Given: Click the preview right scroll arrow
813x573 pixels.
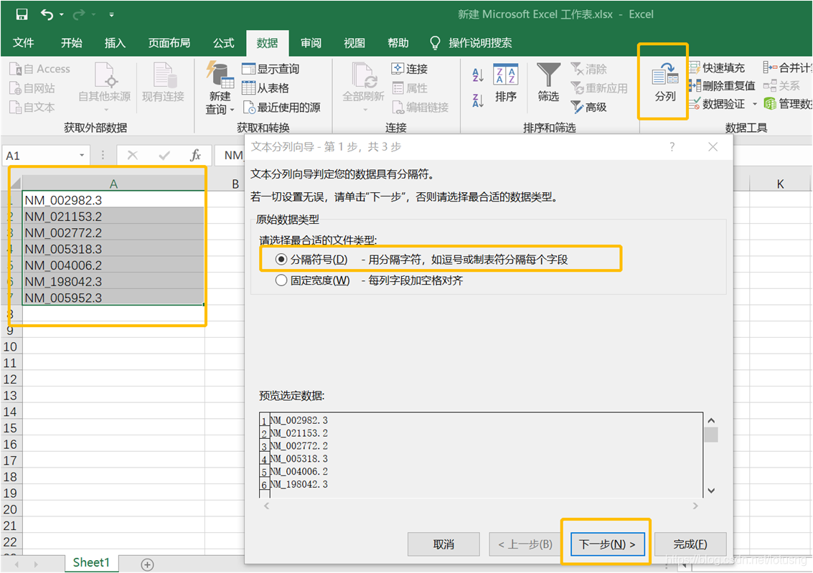Looking at the screenshot, I should (695, 506).
